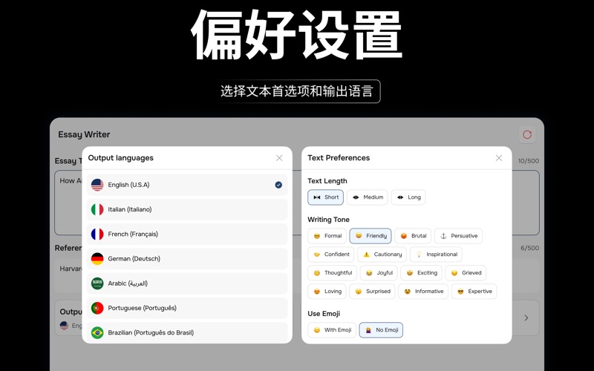The image size is (594, 371).
Task: Click the small flag in the Output row
Action: [64, 326]
